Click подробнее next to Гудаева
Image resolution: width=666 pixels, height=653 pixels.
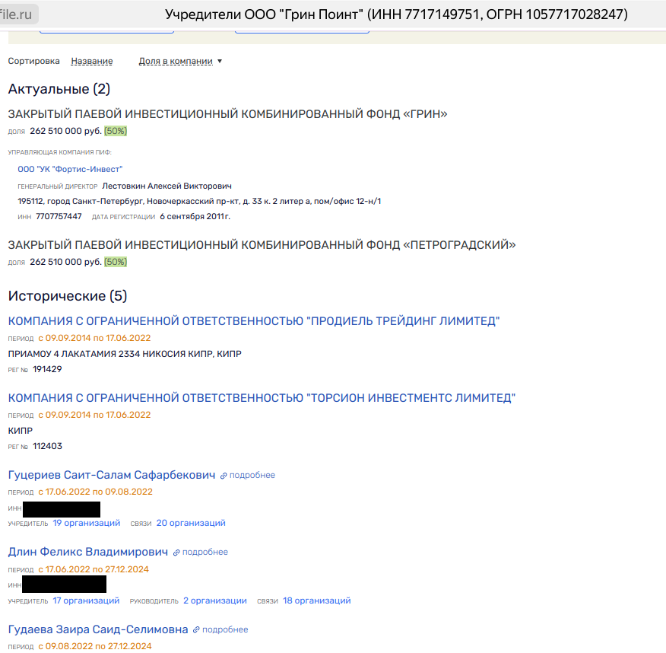click(225, 629)
